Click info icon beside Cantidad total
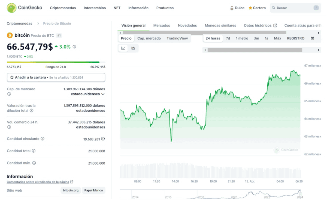Screen dimensions: 327x208 [x=34, y=151]
